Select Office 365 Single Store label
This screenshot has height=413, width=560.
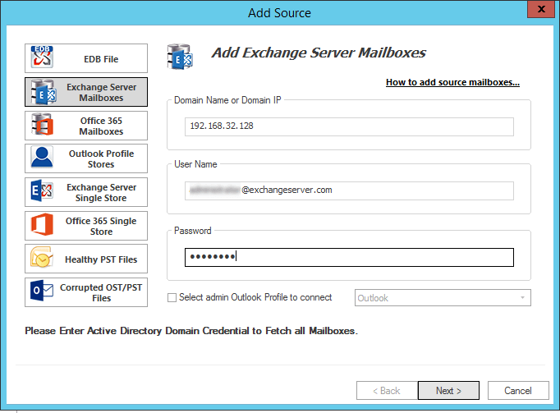coord(101,226)
